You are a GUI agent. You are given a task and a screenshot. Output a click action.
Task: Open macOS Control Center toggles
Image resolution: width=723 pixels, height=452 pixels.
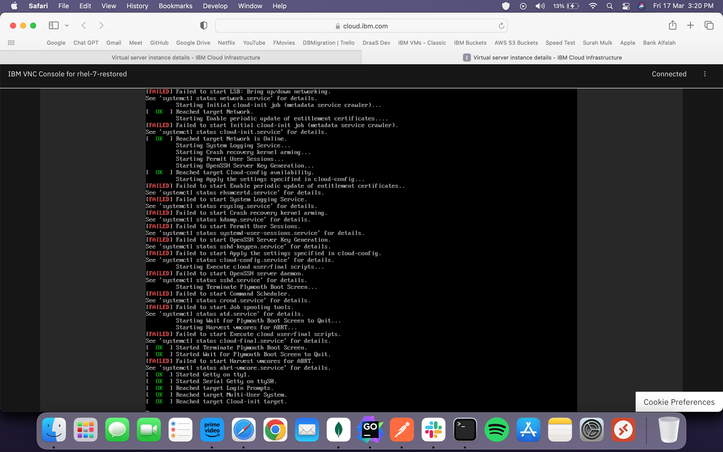[x=626, y=6]
